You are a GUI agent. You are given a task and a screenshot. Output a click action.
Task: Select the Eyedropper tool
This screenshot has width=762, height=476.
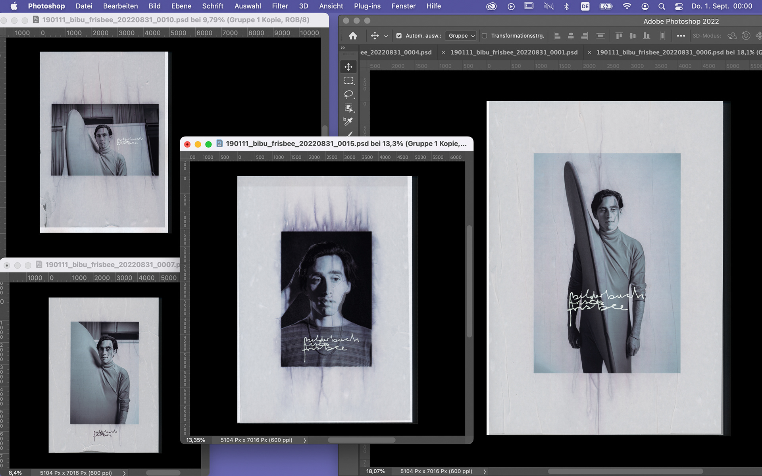coord(348,121)
